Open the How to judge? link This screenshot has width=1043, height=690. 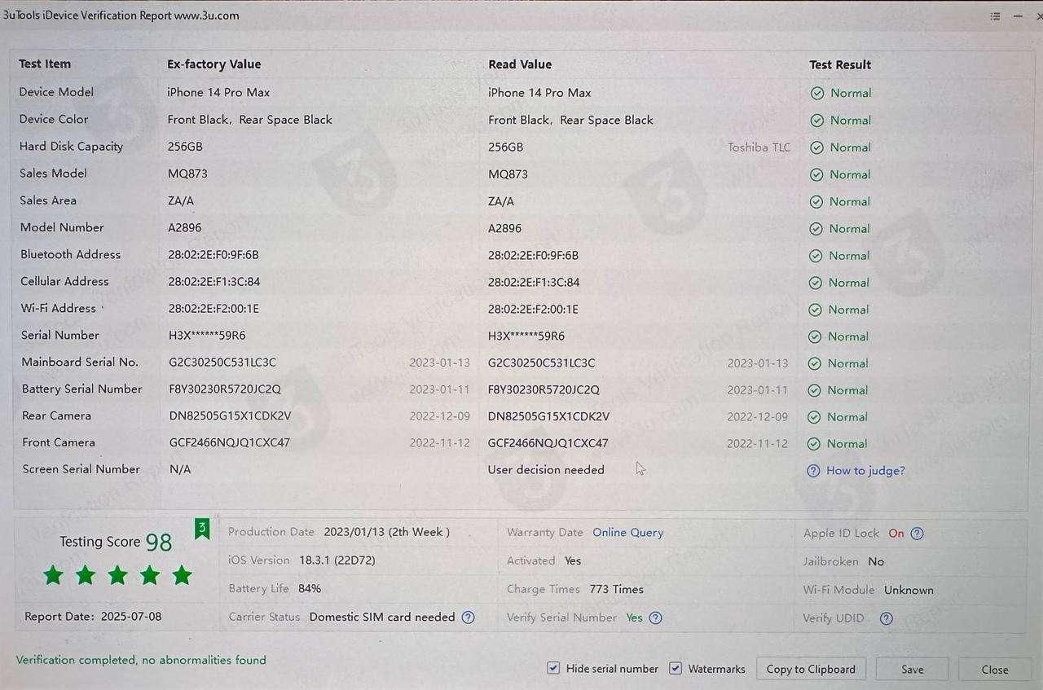pyautogui.click(x=865, y=471)
